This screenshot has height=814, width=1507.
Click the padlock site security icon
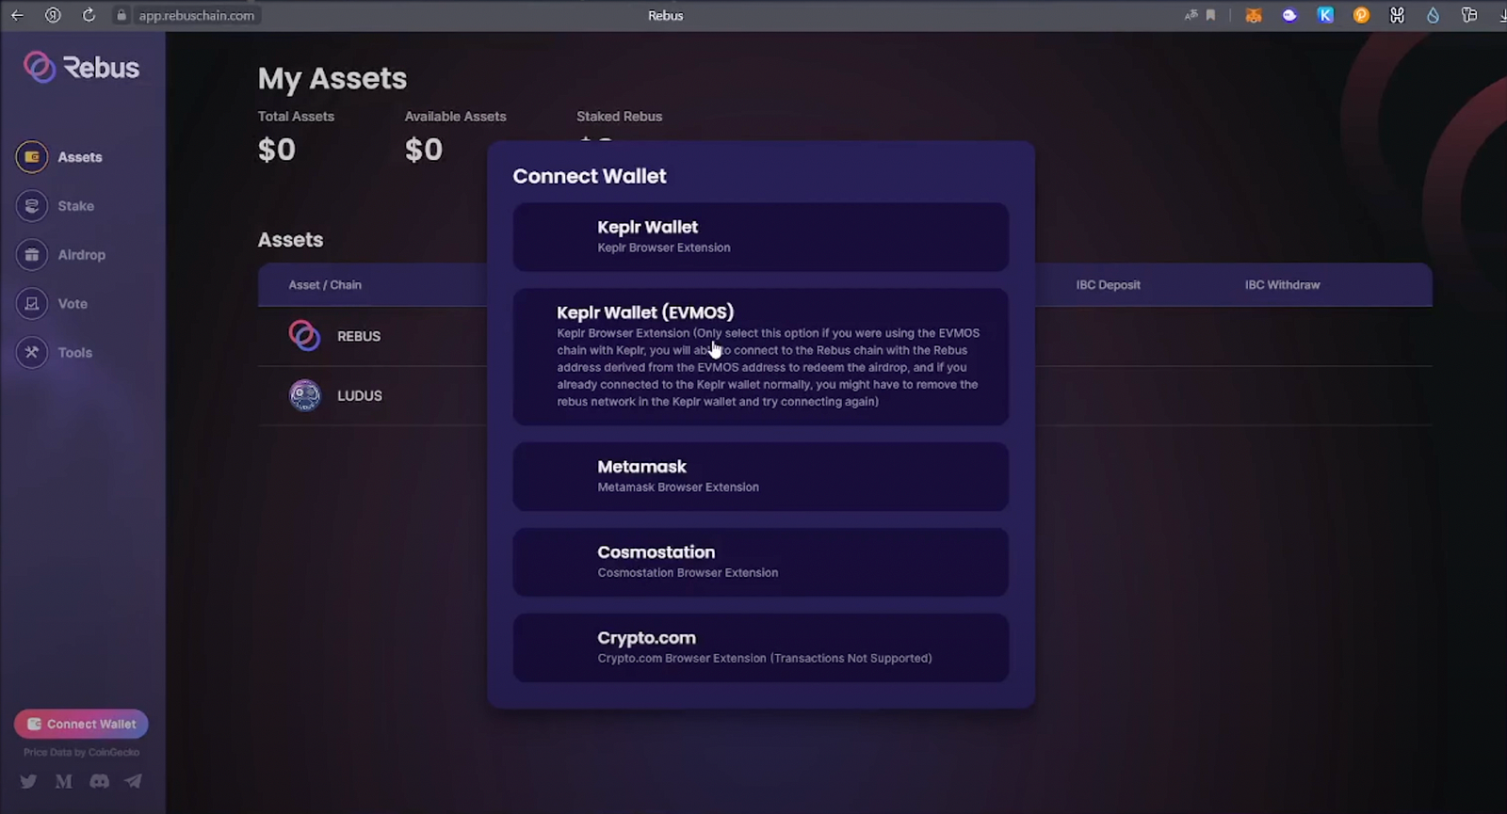point(122,15)
